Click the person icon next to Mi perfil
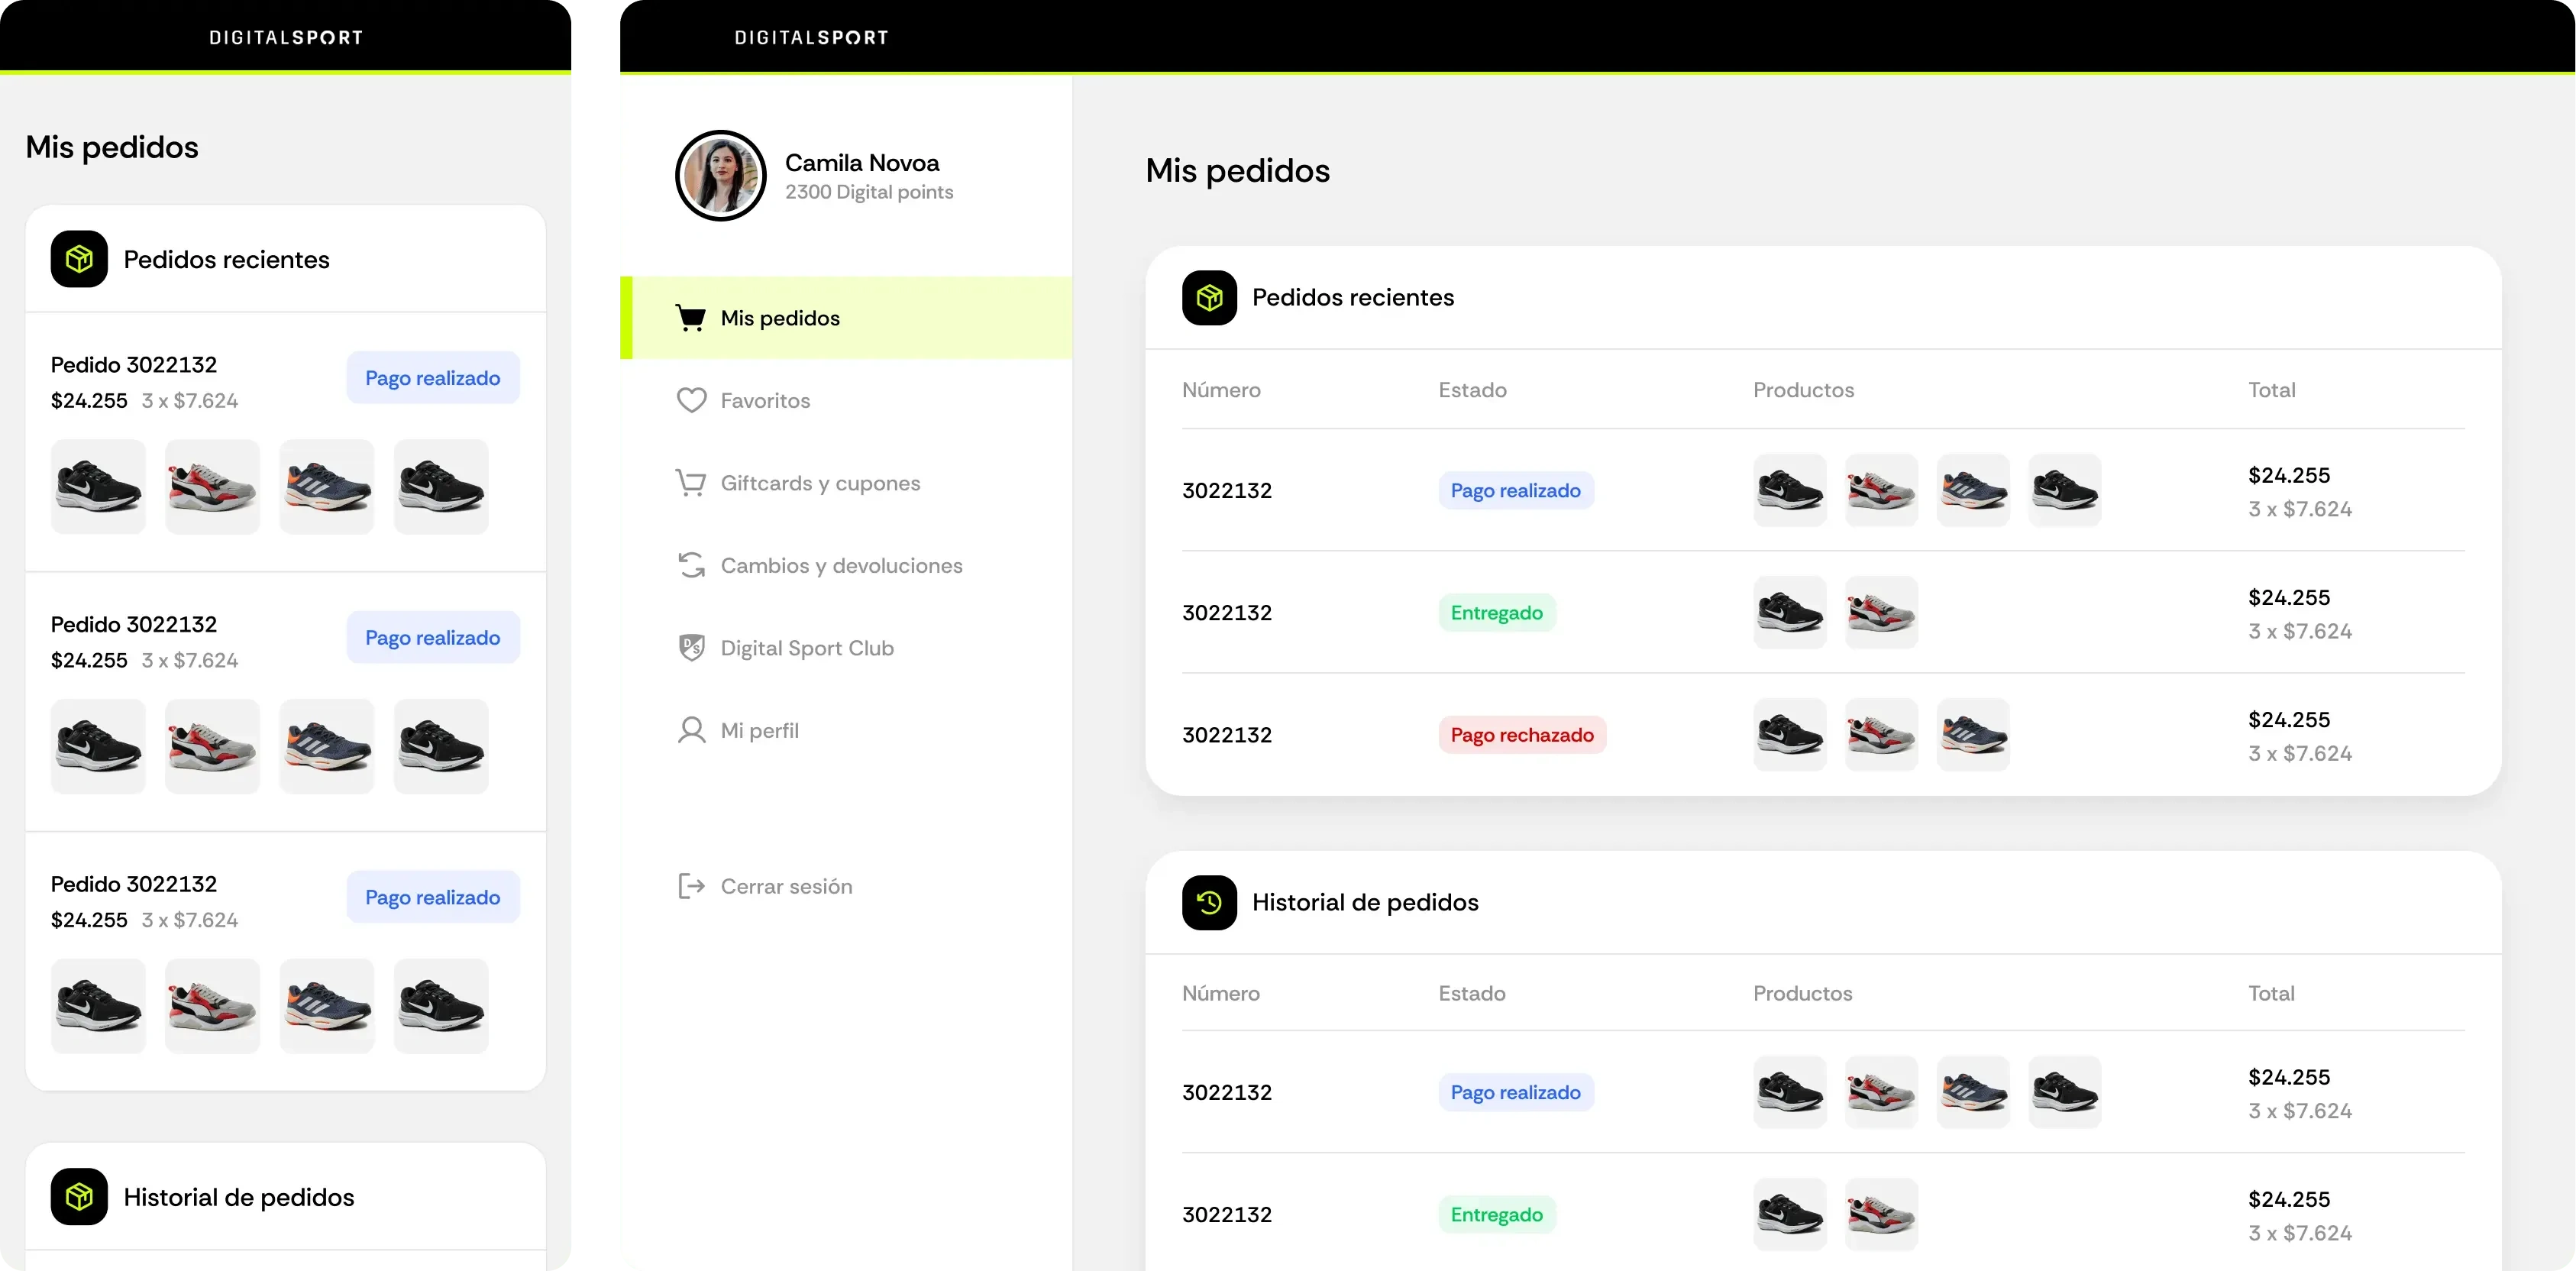Screen dimensions: 2576x1271 (x=691, y=730)
